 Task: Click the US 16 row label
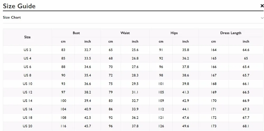[27, 109]
